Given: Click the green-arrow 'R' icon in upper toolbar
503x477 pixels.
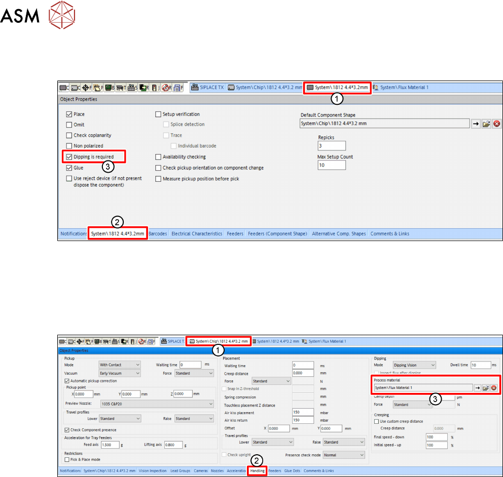Looking at the screenshot, I should [143, 88].
